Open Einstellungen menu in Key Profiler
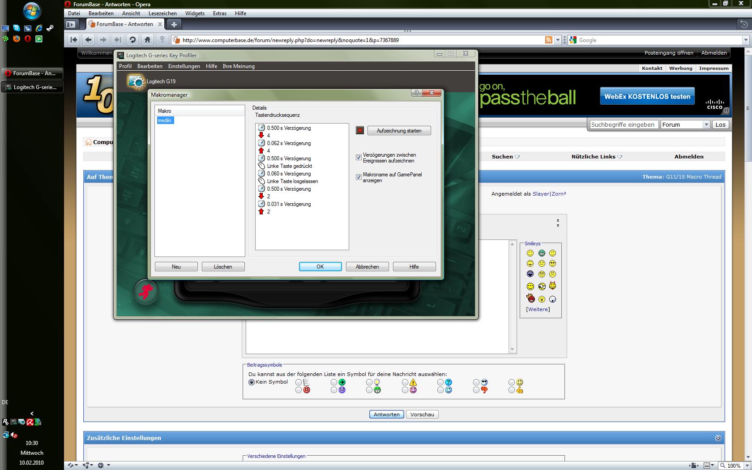This screenshot has width=752, height=470. click(184, 66)
